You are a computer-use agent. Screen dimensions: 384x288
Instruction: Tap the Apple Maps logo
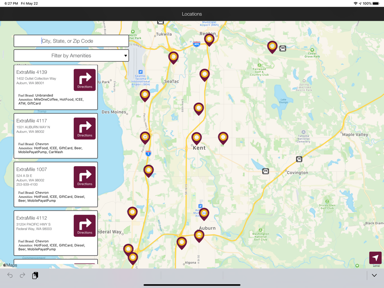coord(10,265)
